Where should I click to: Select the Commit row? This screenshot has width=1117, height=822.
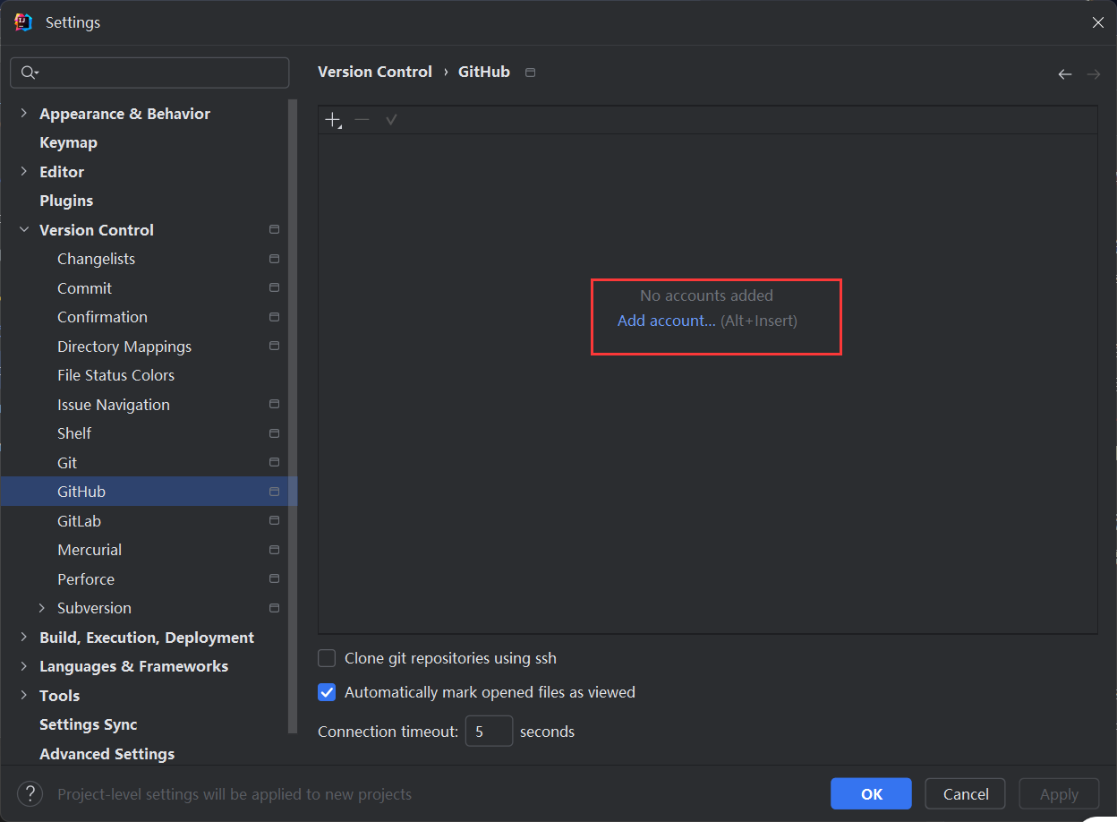(149, 288)
